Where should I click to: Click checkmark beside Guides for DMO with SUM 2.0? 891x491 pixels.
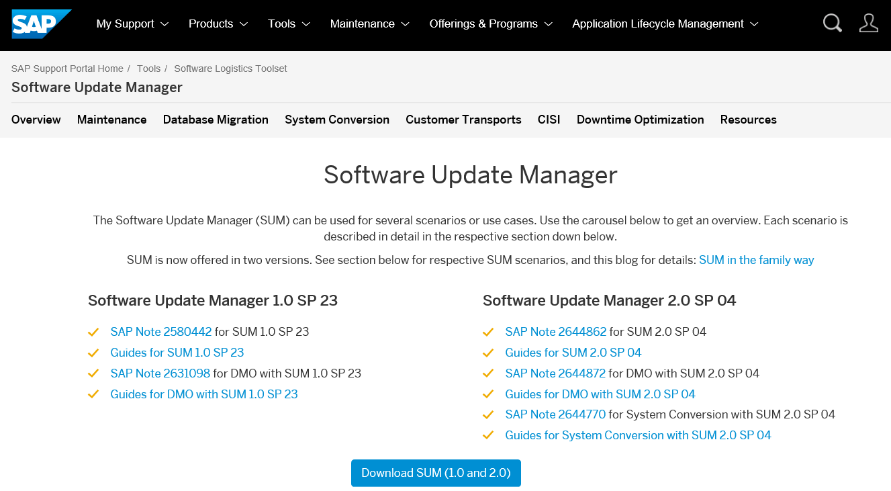[x=488, y=394]
